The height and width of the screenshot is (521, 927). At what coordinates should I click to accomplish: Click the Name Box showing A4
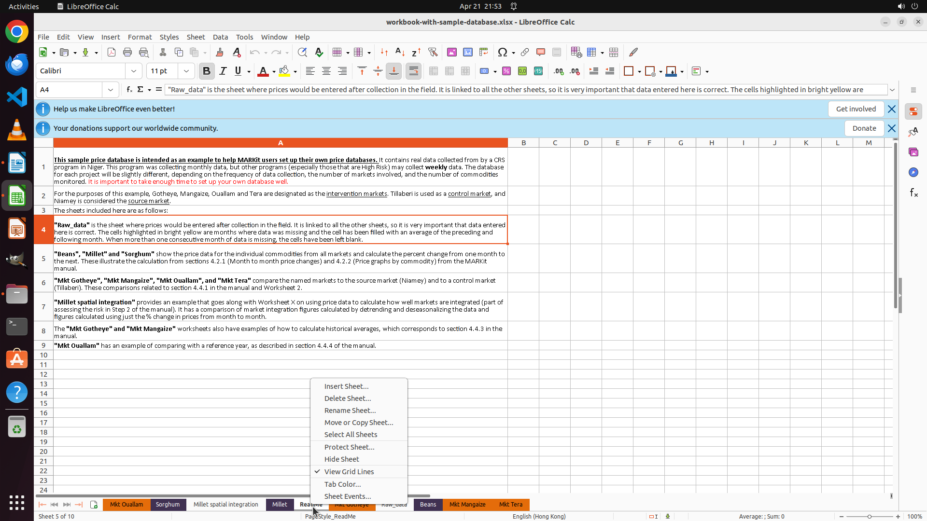pos(69,90)
